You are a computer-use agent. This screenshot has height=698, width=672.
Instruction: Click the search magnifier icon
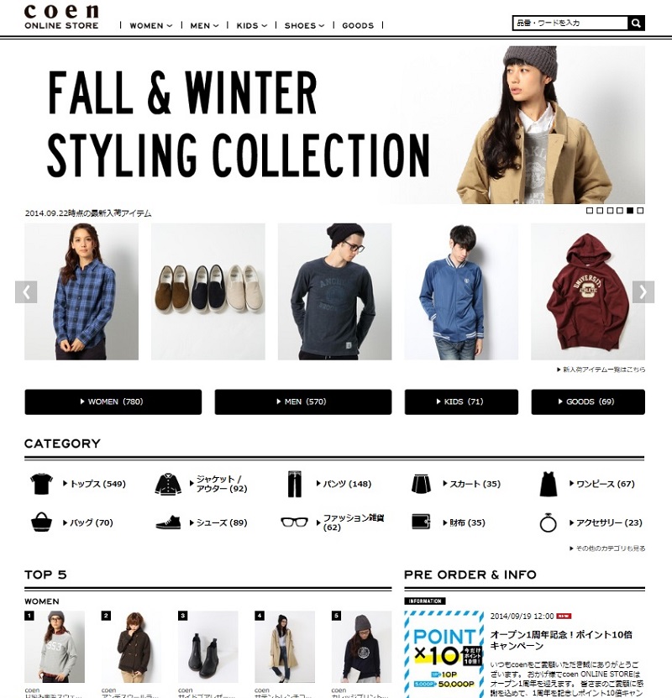pos(636,23)
